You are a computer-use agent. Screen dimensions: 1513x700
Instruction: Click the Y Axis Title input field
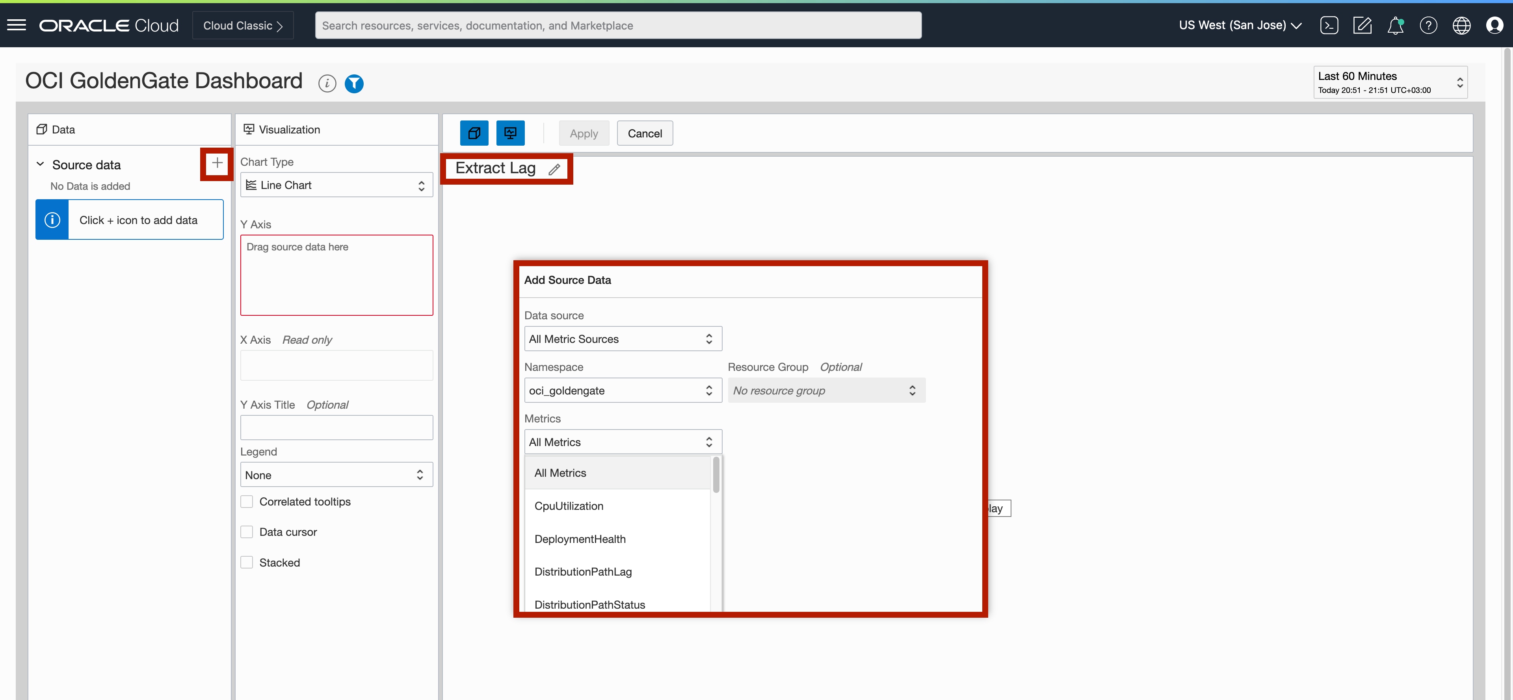(x=336, y=428)
